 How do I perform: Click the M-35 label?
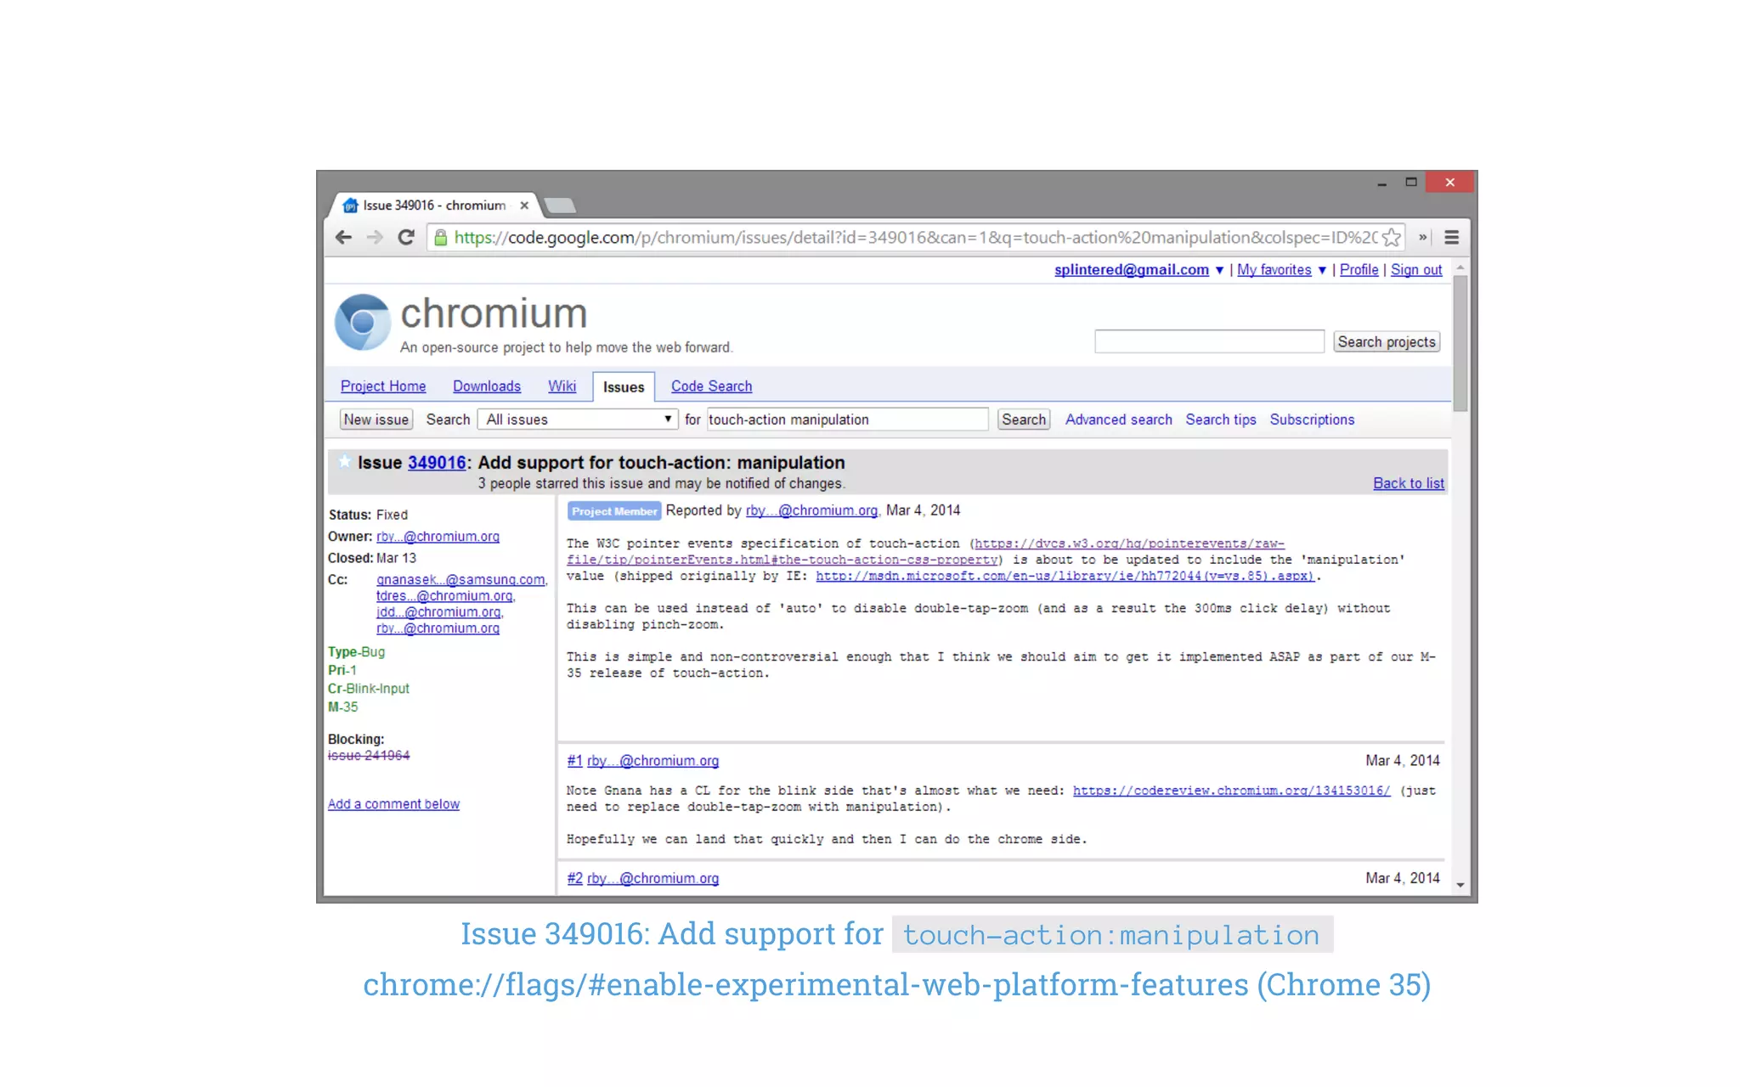[x=343, y=707]
